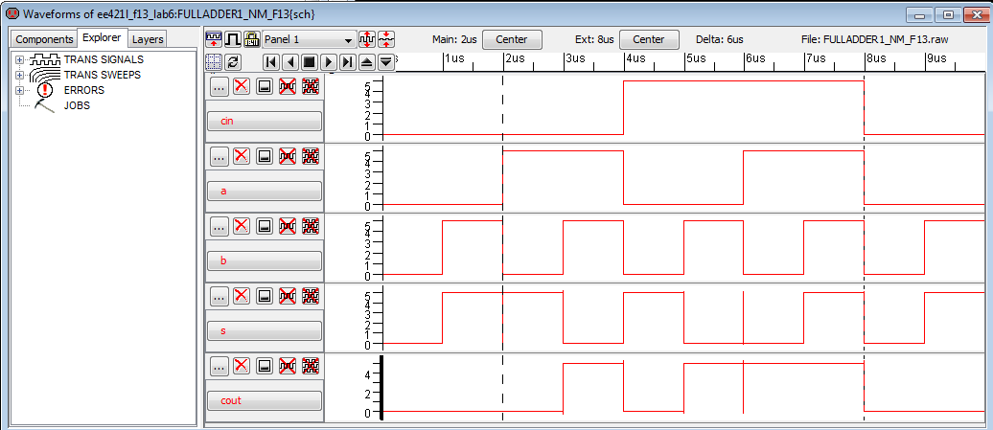Click the Waveforms window title icon
Screen dimensions: 993x430
tap(12, 12)
